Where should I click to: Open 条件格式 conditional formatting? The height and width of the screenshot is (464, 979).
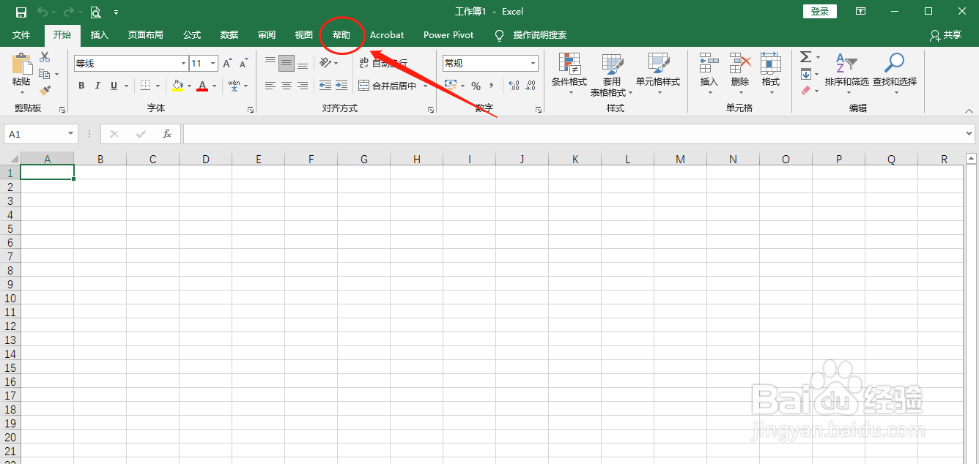tap(569, 74)
